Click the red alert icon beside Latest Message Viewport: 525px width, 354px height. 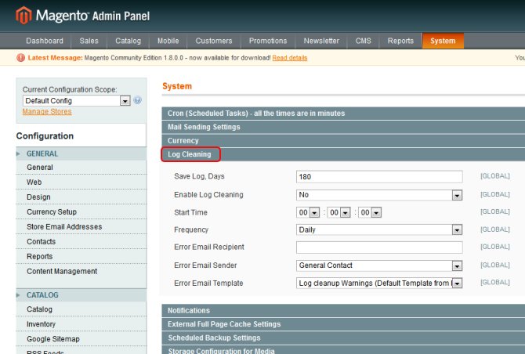[x=20, y=58]
